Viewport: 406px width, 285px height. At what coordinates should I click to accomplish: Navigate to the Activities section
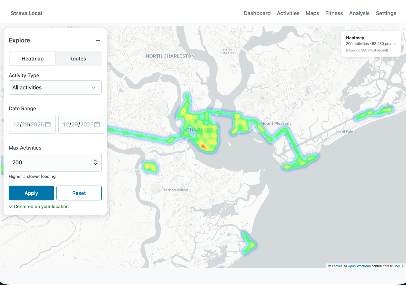(x=288, y=13)
